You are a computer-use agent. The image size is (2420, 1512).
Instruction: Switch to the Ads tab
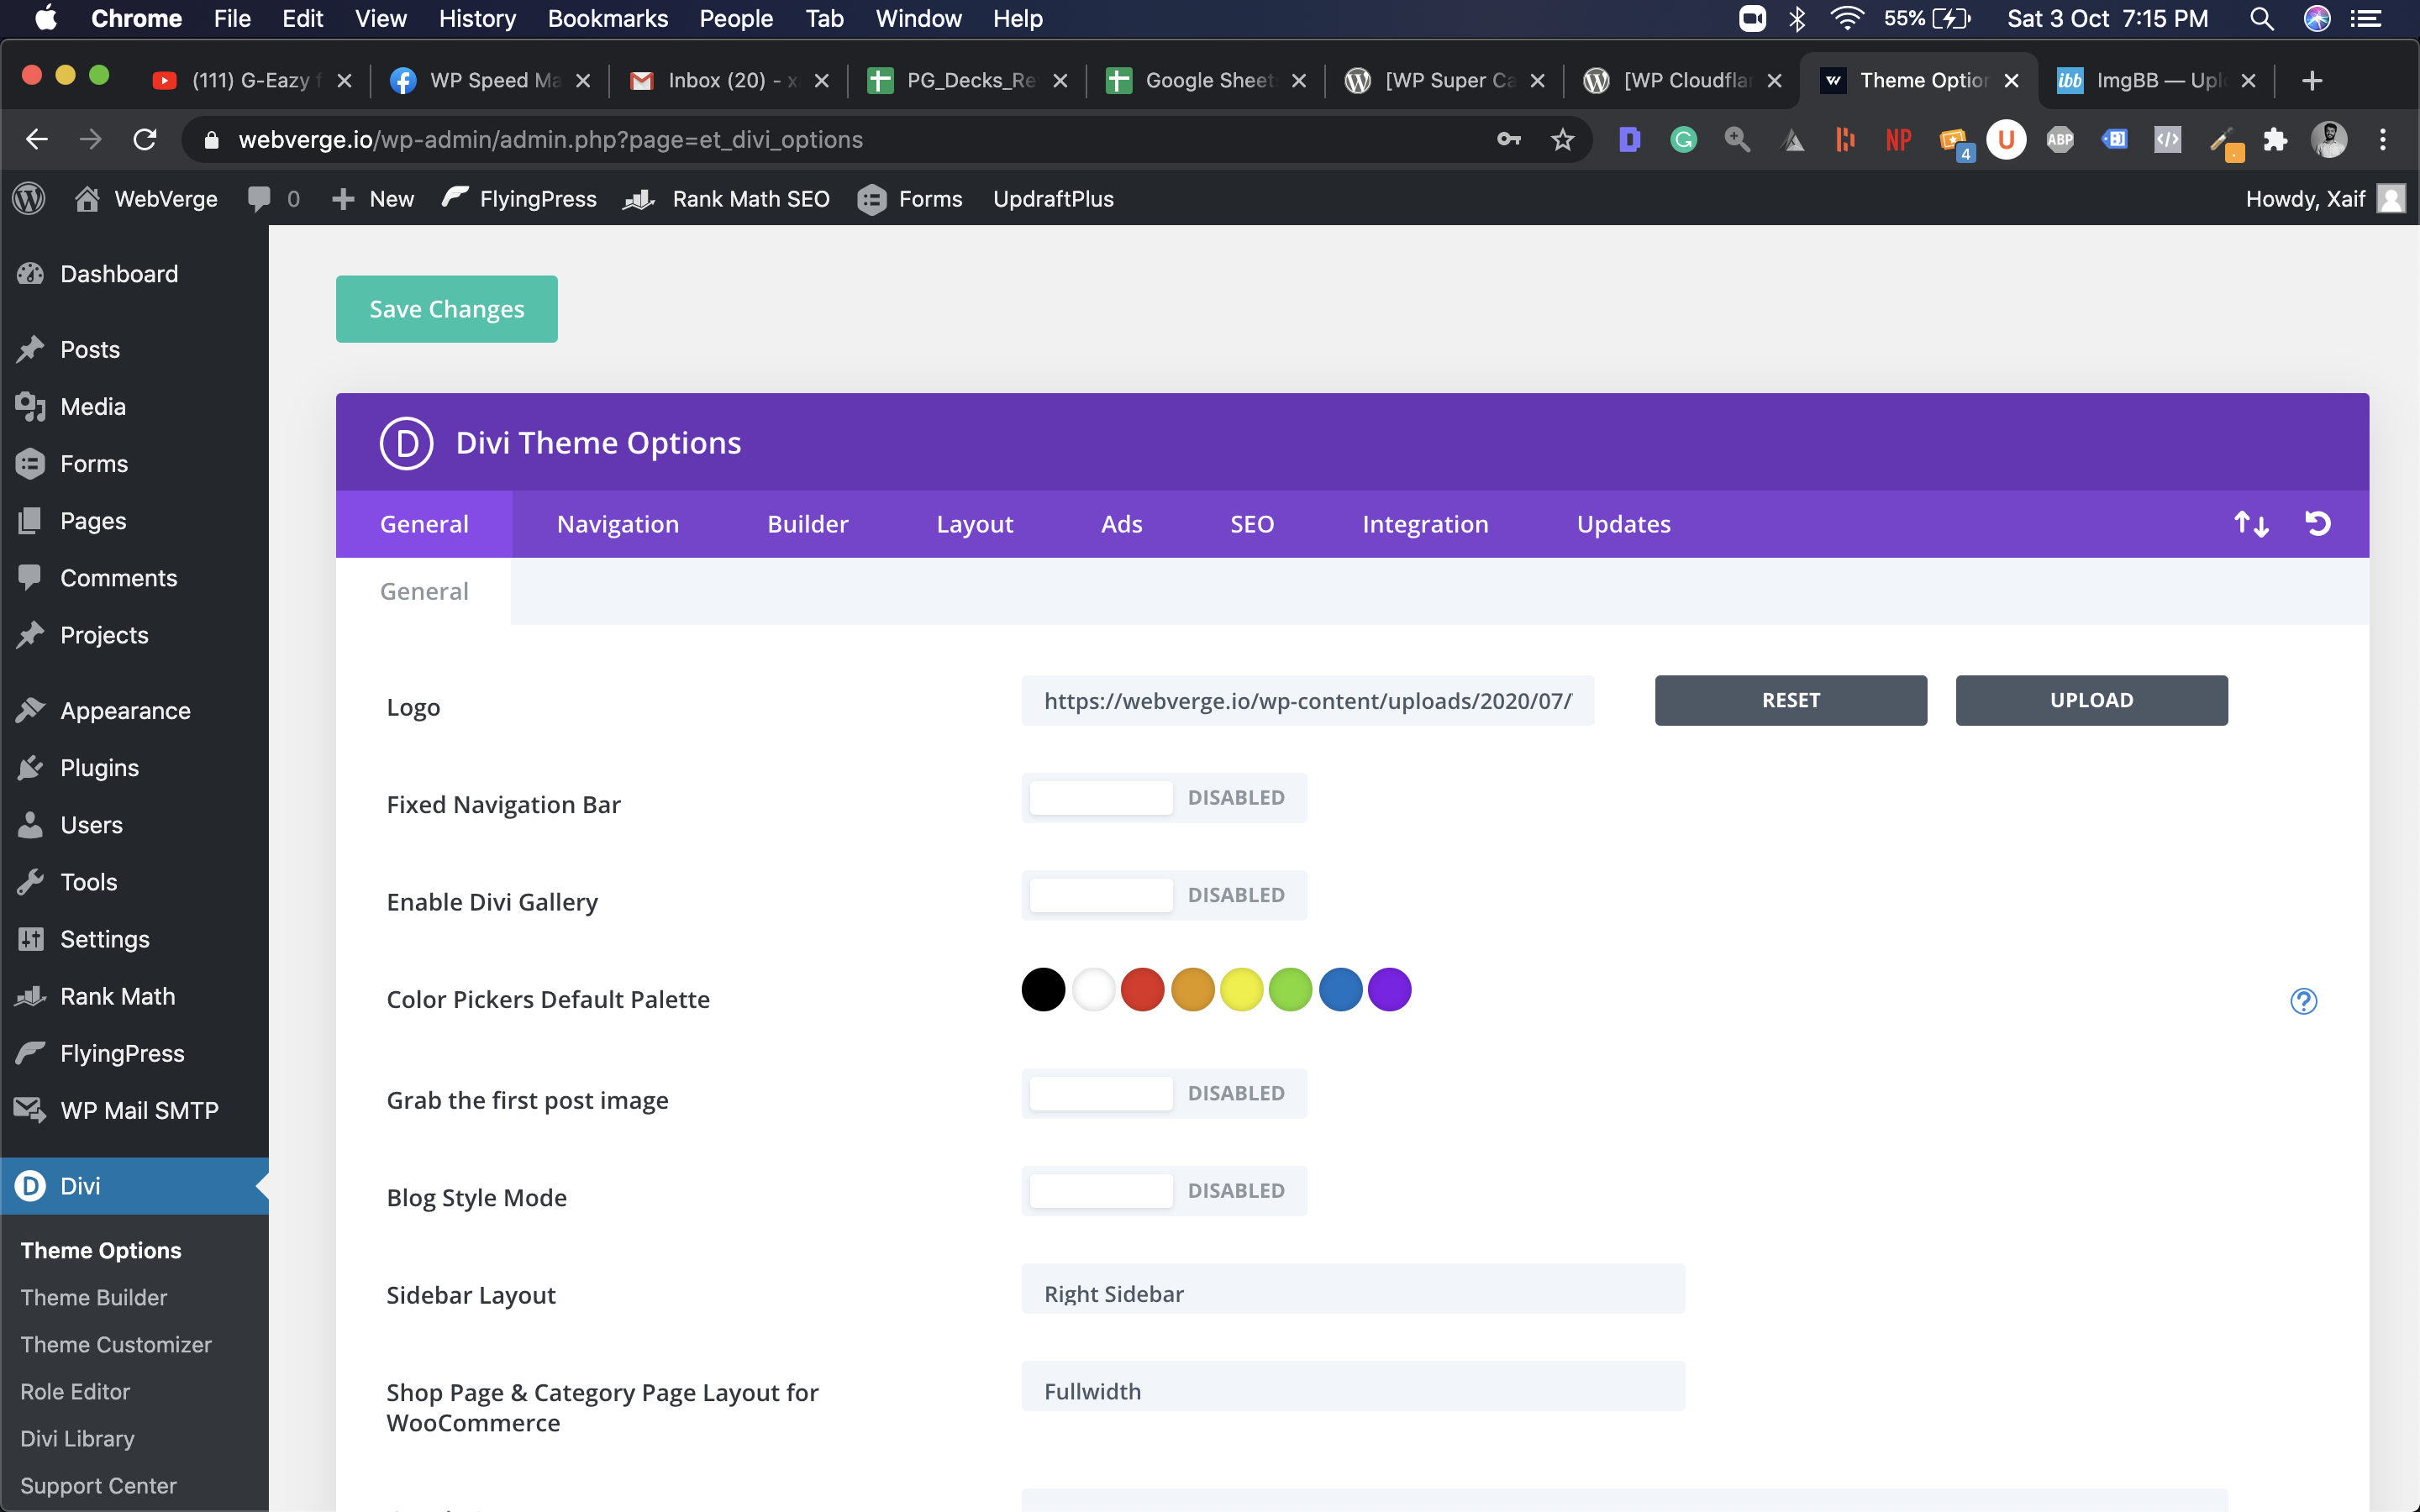(x=1122, y=524)
